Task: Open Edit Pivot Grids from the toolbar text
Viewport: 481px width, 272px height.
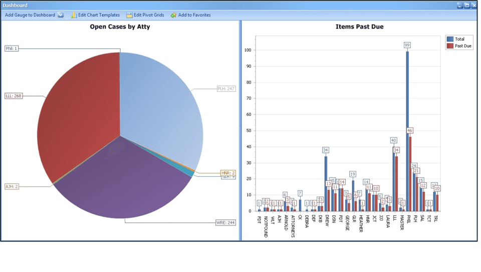Action: pos(149,15)
